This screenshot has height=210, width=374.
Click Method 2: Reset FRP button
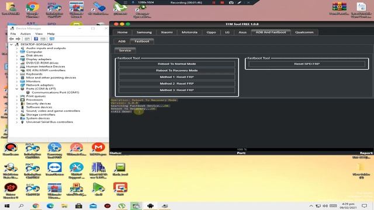176,83
